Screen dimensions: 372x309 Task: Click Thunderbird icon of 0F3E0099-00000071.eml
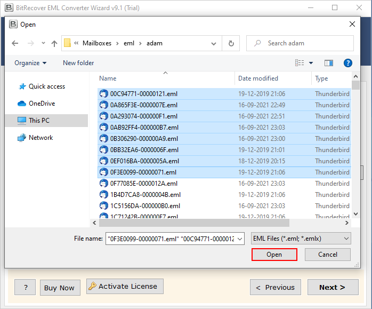[104, 172]
